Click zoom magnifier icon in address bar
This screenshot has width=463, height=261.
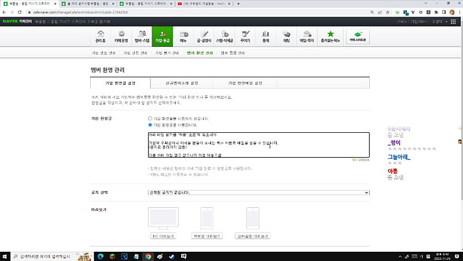coord(372,12)
